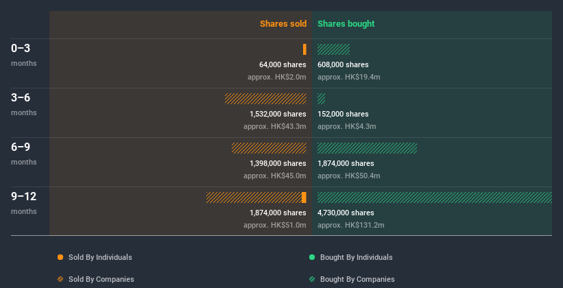Click the approx. HK$45.0m value
This screenshot has width=563, height=288.
point(275,176)
